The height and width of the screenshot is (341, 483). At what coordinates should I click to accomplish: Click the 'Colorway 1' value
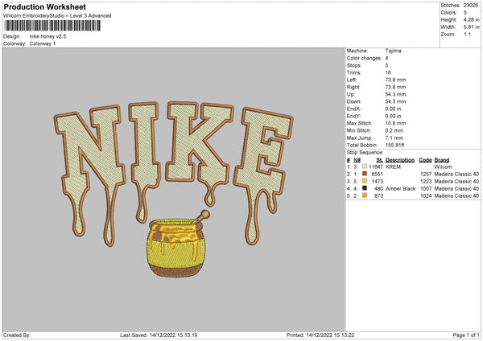[43, 43]
